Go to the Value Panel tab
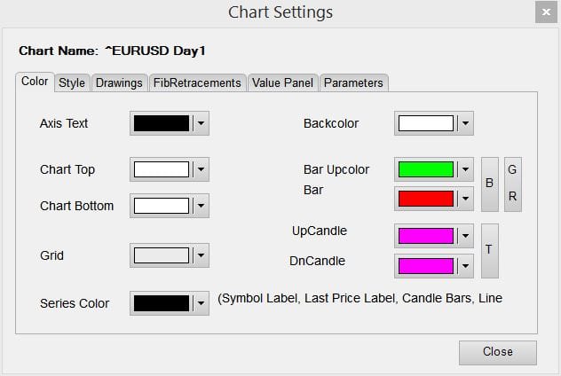This screenshot has width=561, height=376. tap(282, 83)
